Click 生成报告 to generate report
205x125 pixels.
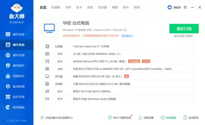click(x=191, y=118)
